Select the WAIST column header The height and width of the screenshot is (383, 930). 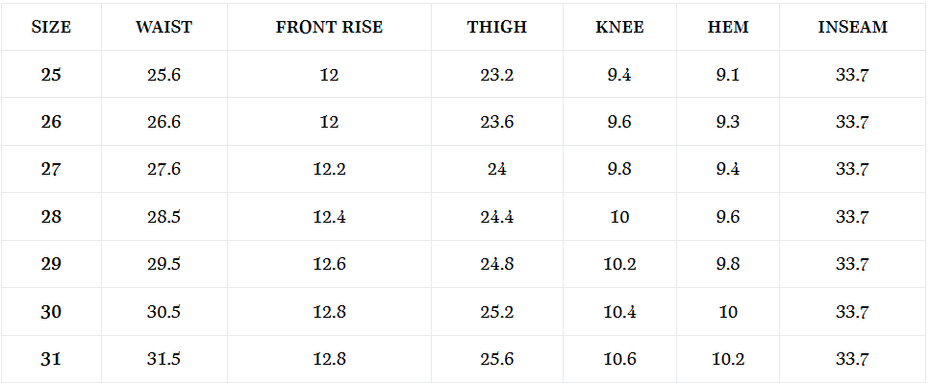(x=163, y=27)
